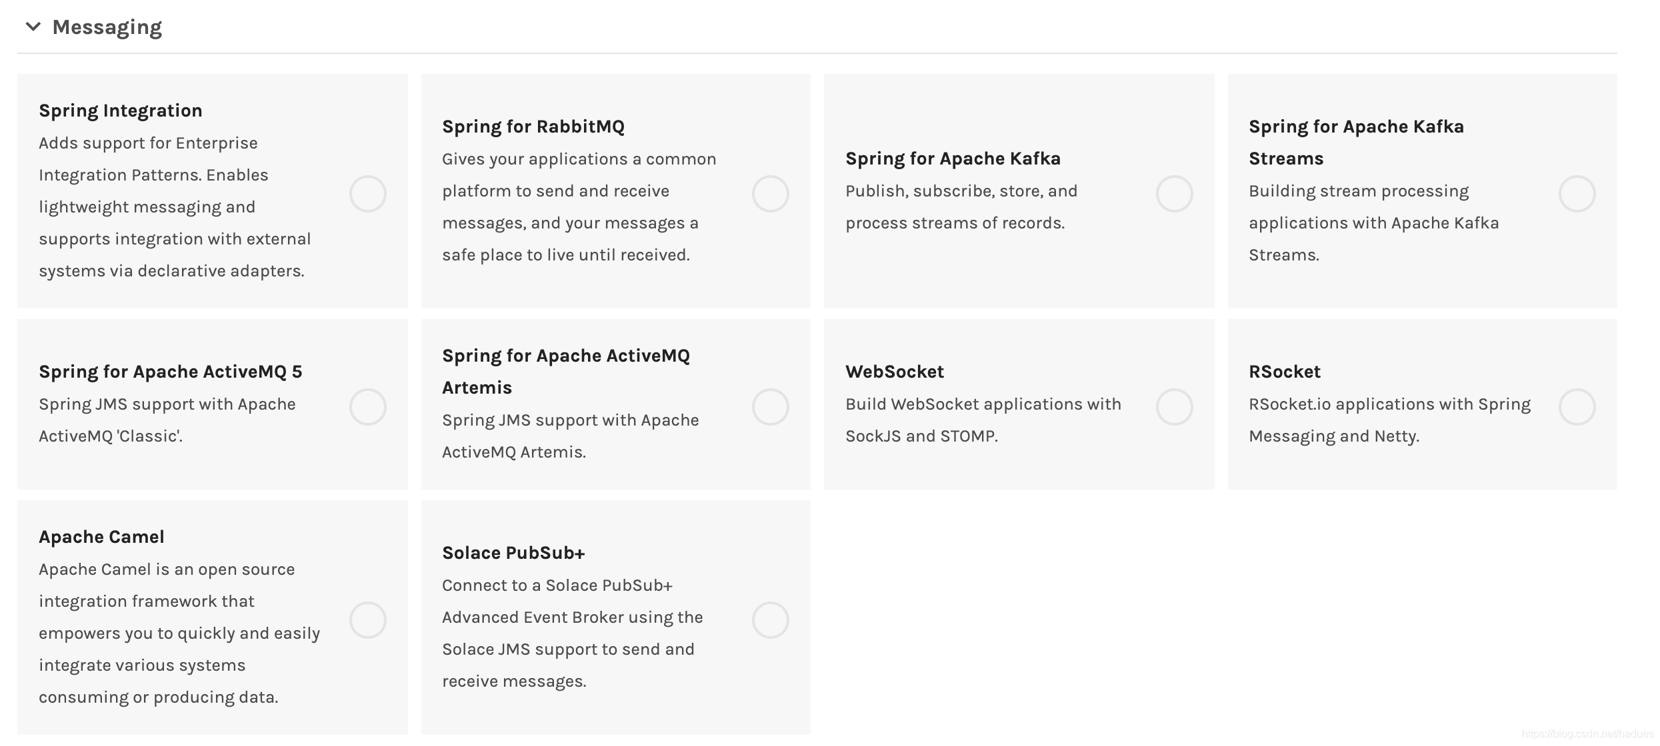Toggle the RSocket radio button
The image size is (1660, 746).
pyautogui.click(x=1577, y=407)
